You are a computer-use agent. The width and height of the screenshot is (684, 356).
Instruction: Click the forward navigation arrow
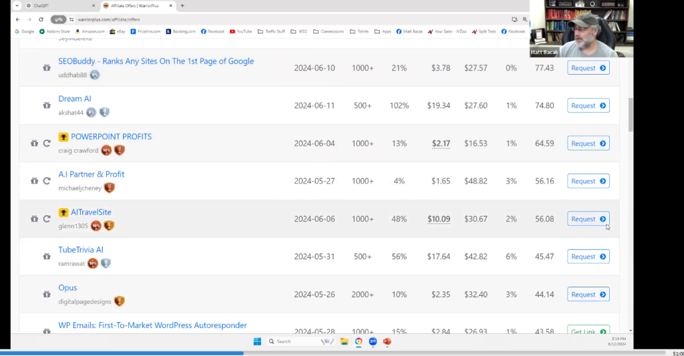click(x=29, y=19)
